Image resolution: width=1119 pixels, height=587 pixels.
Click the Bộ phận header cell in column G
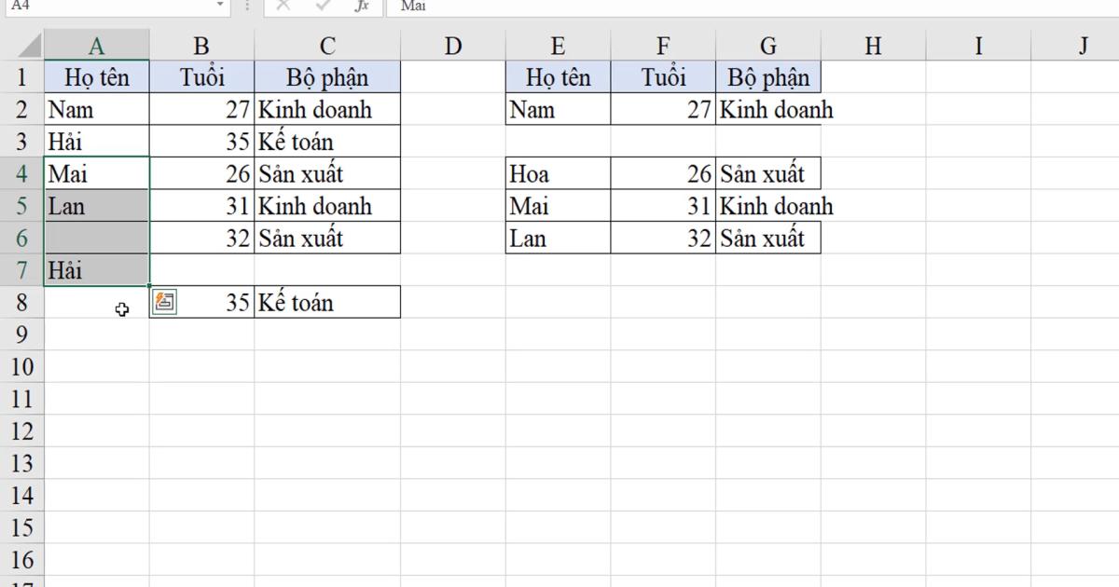768,76
